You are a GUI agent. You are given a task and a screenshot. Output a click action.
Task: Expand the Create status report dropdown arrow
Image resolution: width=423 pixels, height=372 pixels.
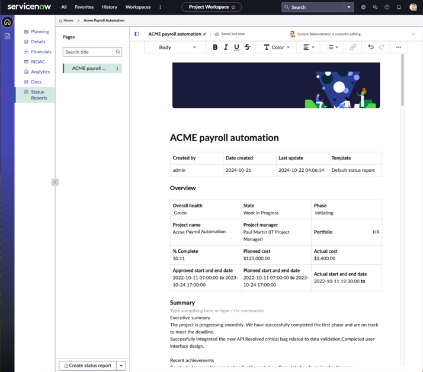pyautogui.click(x=121, y=365)
